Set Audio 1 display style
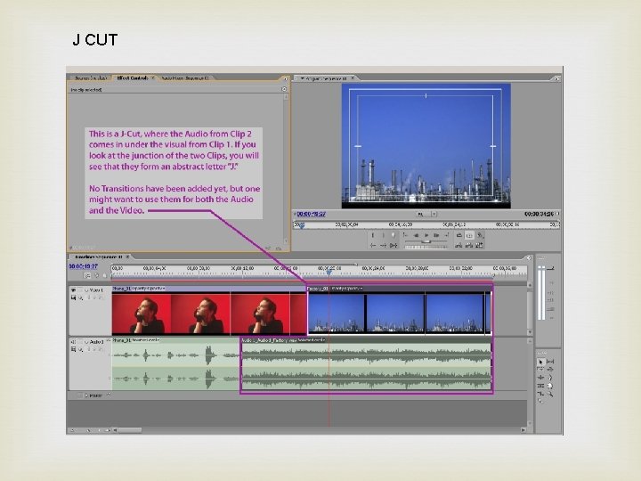The height and width of the screenshot is (481, 641). [74, 349]
